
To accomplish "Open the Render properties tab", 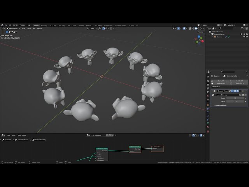I will click(208, 81).
